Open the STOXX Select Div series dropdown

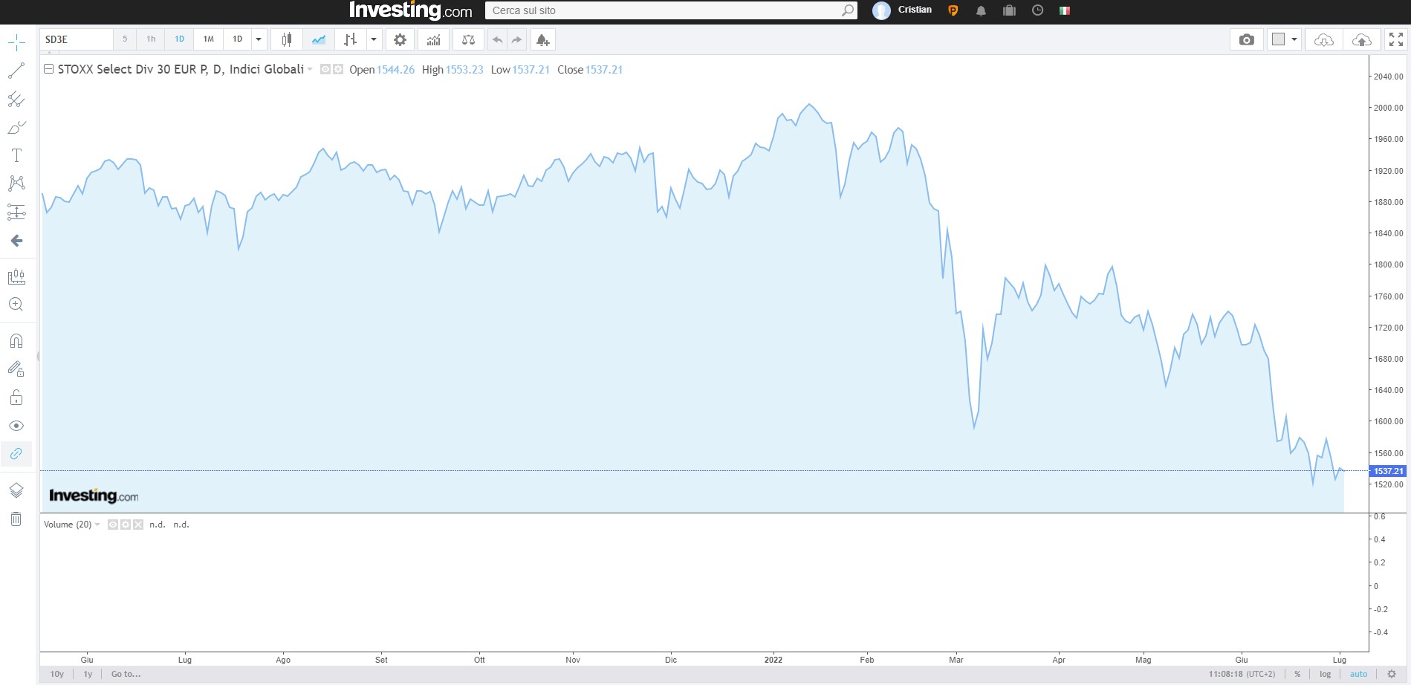(310, 69)
